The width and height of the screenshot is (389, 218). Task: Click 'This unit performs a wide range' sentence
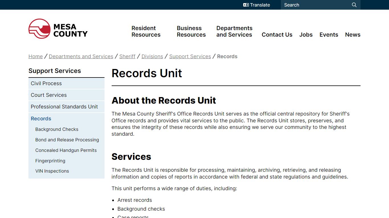tap(174, 188)
